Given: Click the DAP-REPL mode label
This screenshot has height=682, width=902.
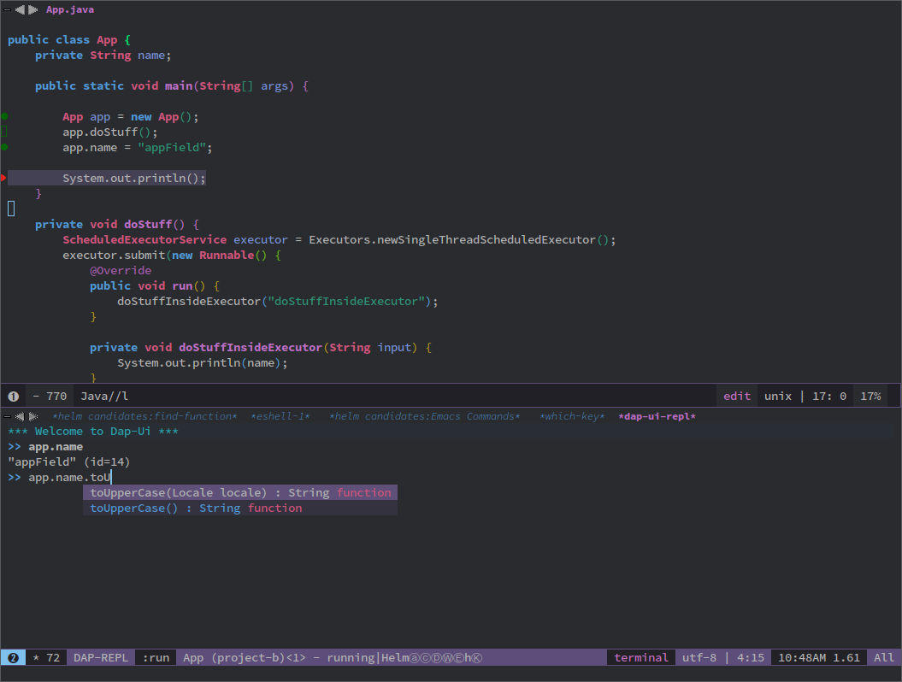Looking at the screenshot, I should click(x=101, y=658).
